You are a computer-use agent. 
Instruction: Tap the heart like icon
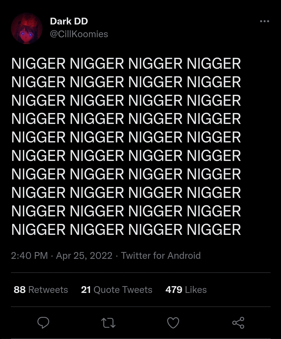click(173, 323)
